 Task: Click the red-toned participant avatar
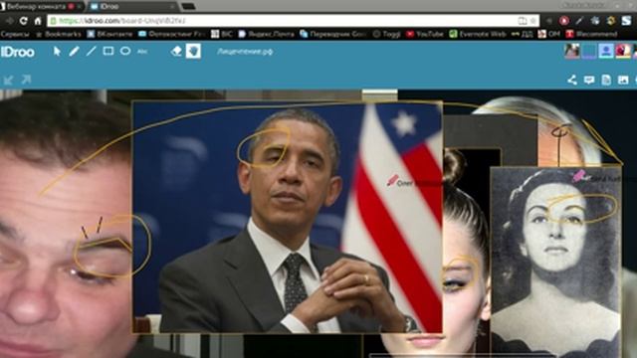click(623, 51)
